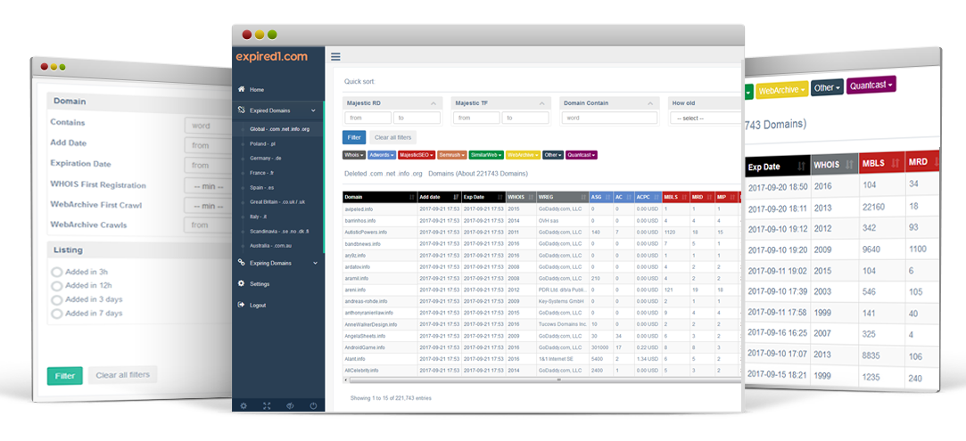This screenshot has height=441, width=966.
Task: Open the SimilarWeb columns dropdown
Action: click(487, 155)
